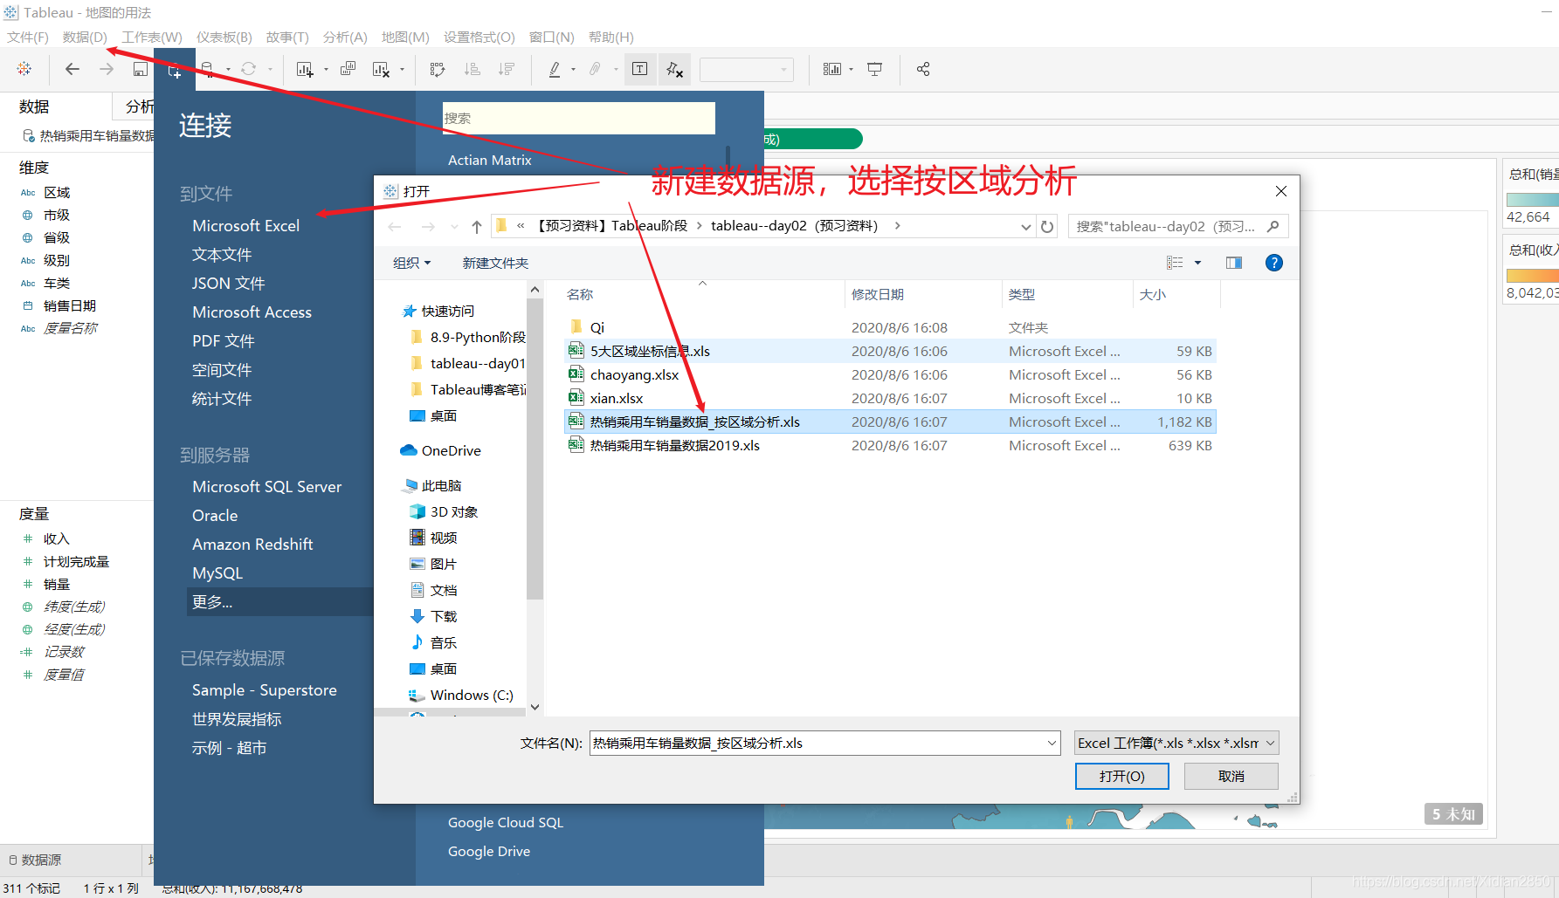Open the 地图(M) menu

pyautogui.click(x=405, y=37)
